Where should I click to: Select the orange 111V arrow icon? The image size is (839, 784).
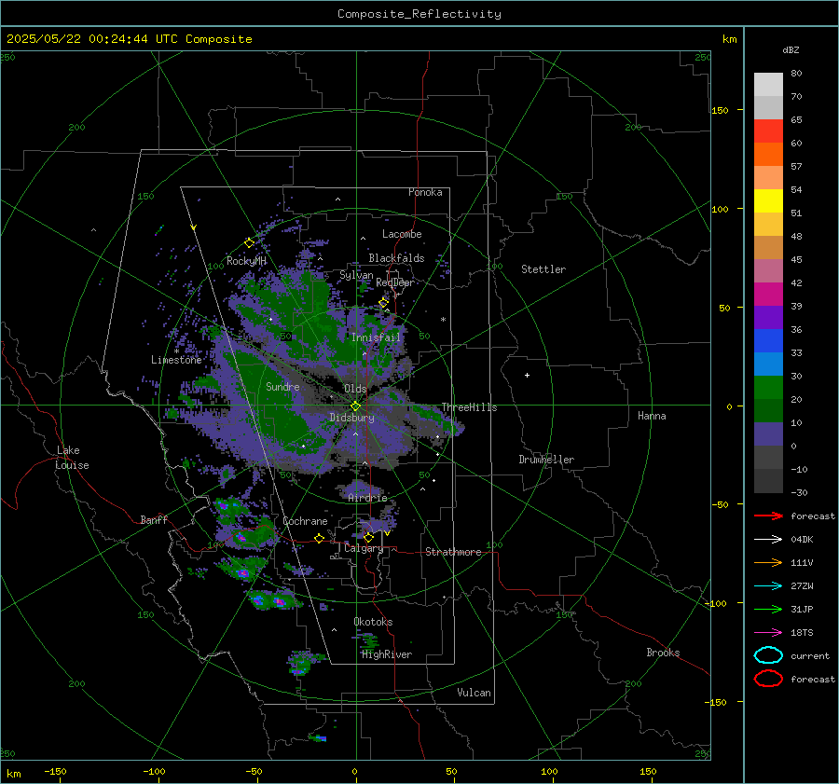[x=768, y=562]
